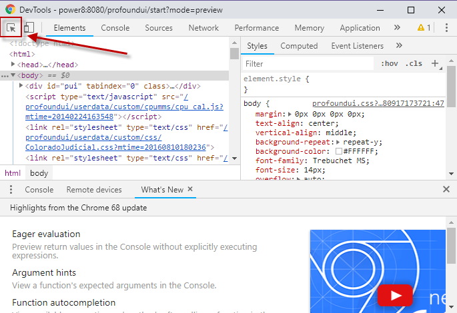The height and width of the screenshot is (313, 457).
Task: Open the Sources panel tab
Action: pyautogui.click(x=159, y=28)
